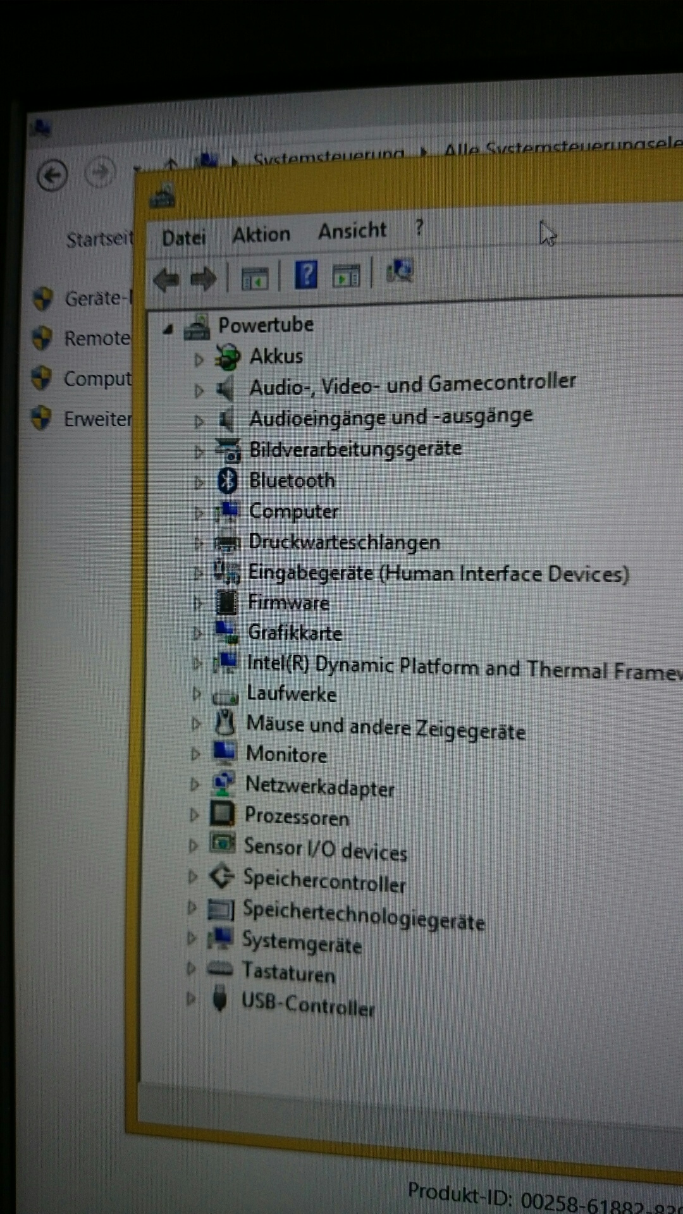The image size is (683, 1214).
Task: Click the Powertube computer icon
Action: tap(197, 327)
